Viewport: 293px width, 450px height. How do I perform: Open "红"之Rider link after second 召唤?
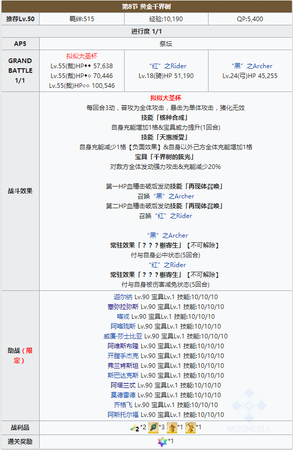(x=174, y=216)
